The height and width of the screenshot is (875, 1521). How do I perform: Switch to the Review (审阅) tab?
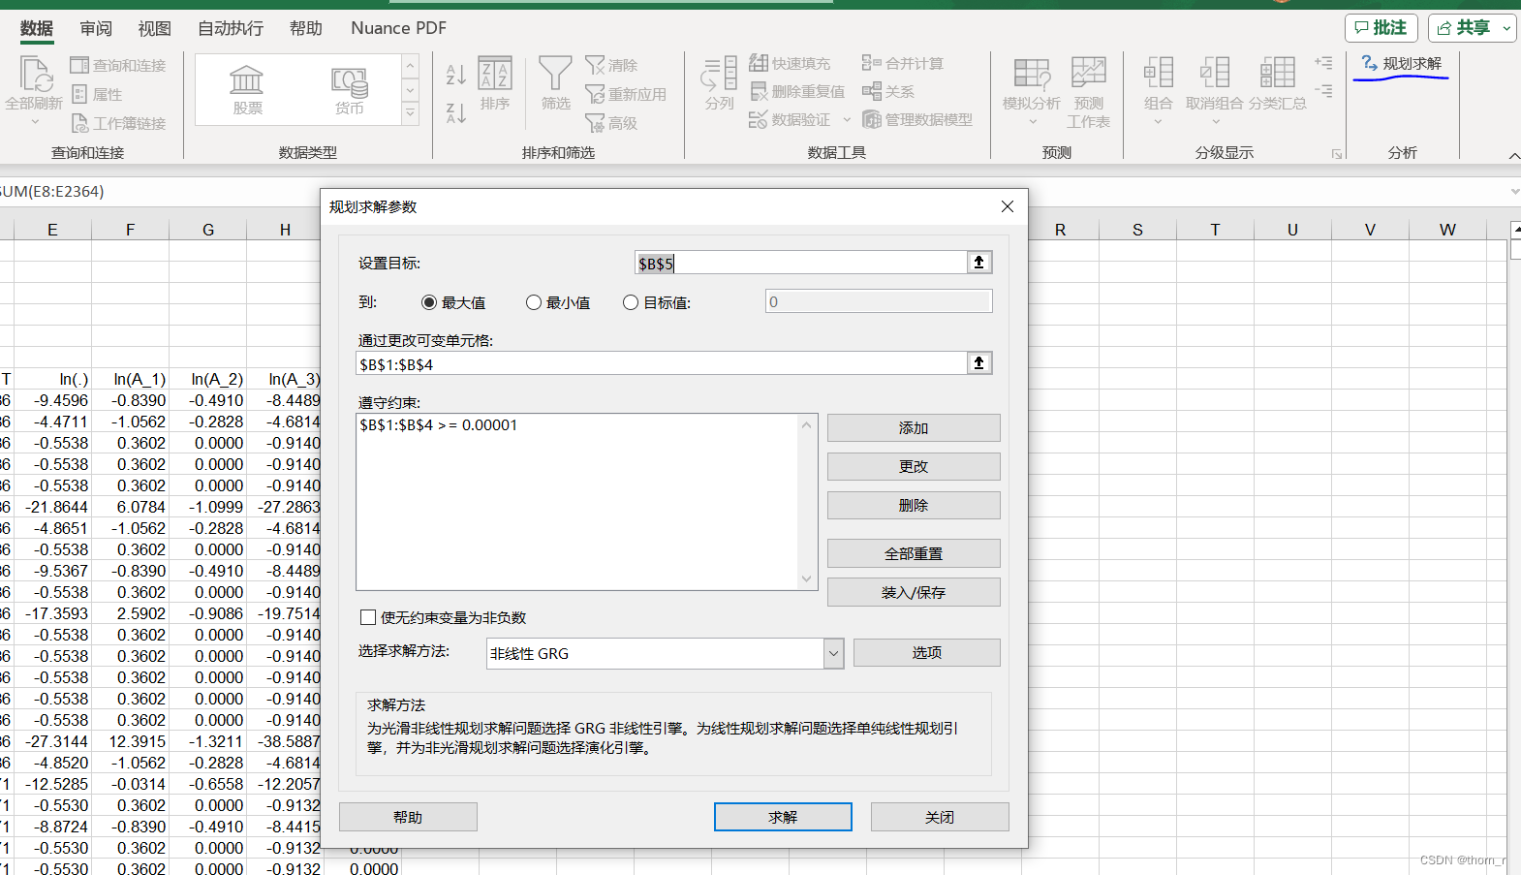(x=95, y=28)
